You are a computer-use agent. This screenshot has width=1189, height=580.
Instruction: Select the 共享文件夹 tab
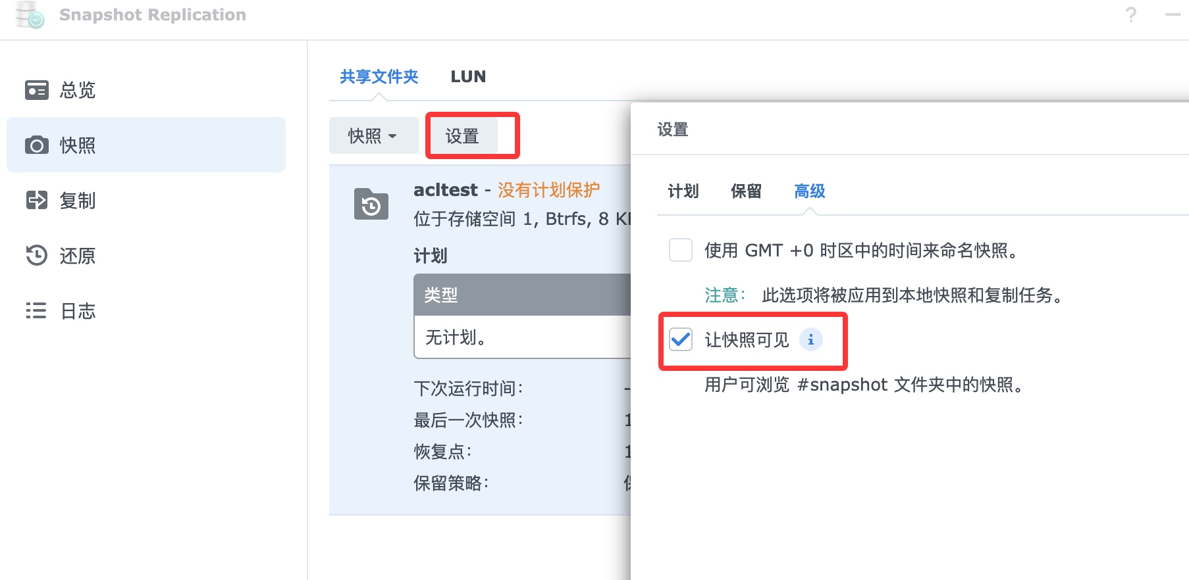point(379,77)
